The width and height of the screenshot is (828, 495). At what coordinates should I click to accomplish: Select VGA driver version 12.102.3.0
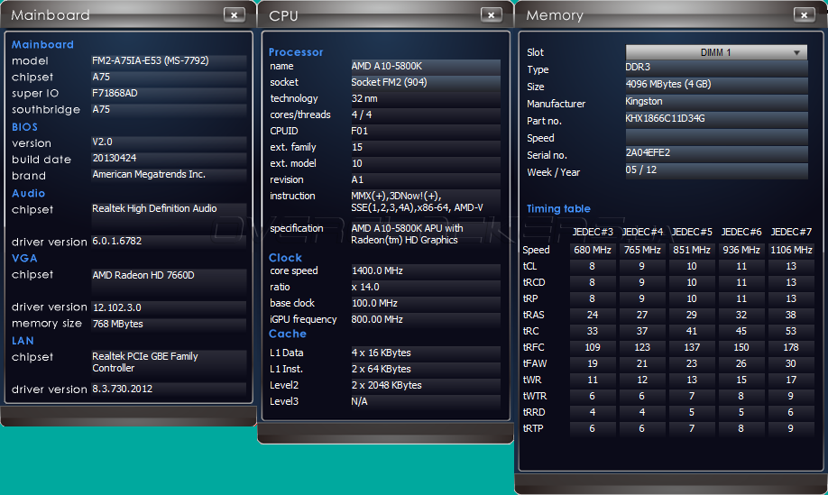coord(169,307)
